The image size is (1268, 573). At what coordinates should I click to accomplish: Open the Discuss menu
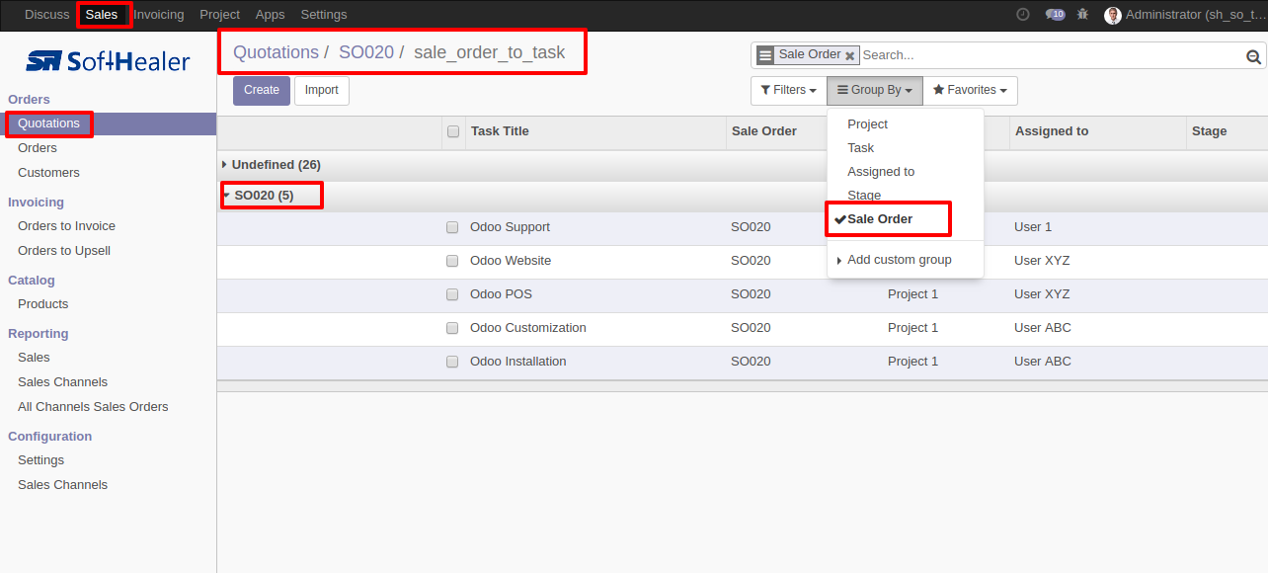pyautogui.click(x=47, y=15)
